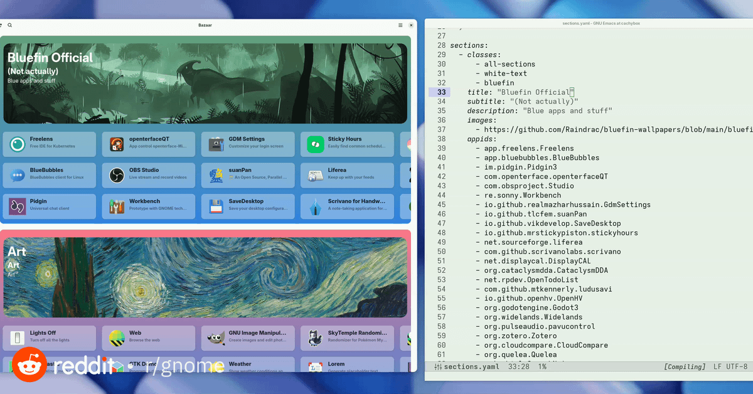Open the Bluefin Official banner image

(x=205, y=83)
